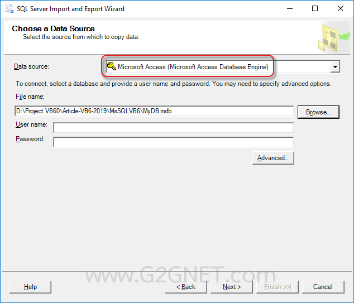Screen dimensions: 354x303
Task: Click the 'User name:' label
Action: coord(31,124)
